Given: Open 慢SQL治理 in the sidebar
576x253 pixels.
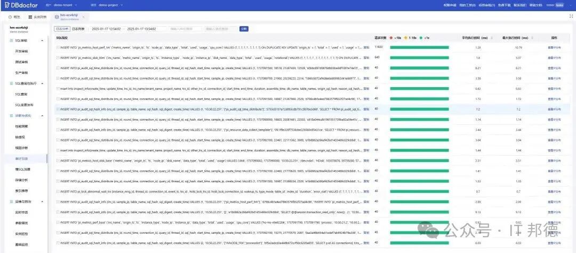Looking at the screenshot, I should [22, 169].
